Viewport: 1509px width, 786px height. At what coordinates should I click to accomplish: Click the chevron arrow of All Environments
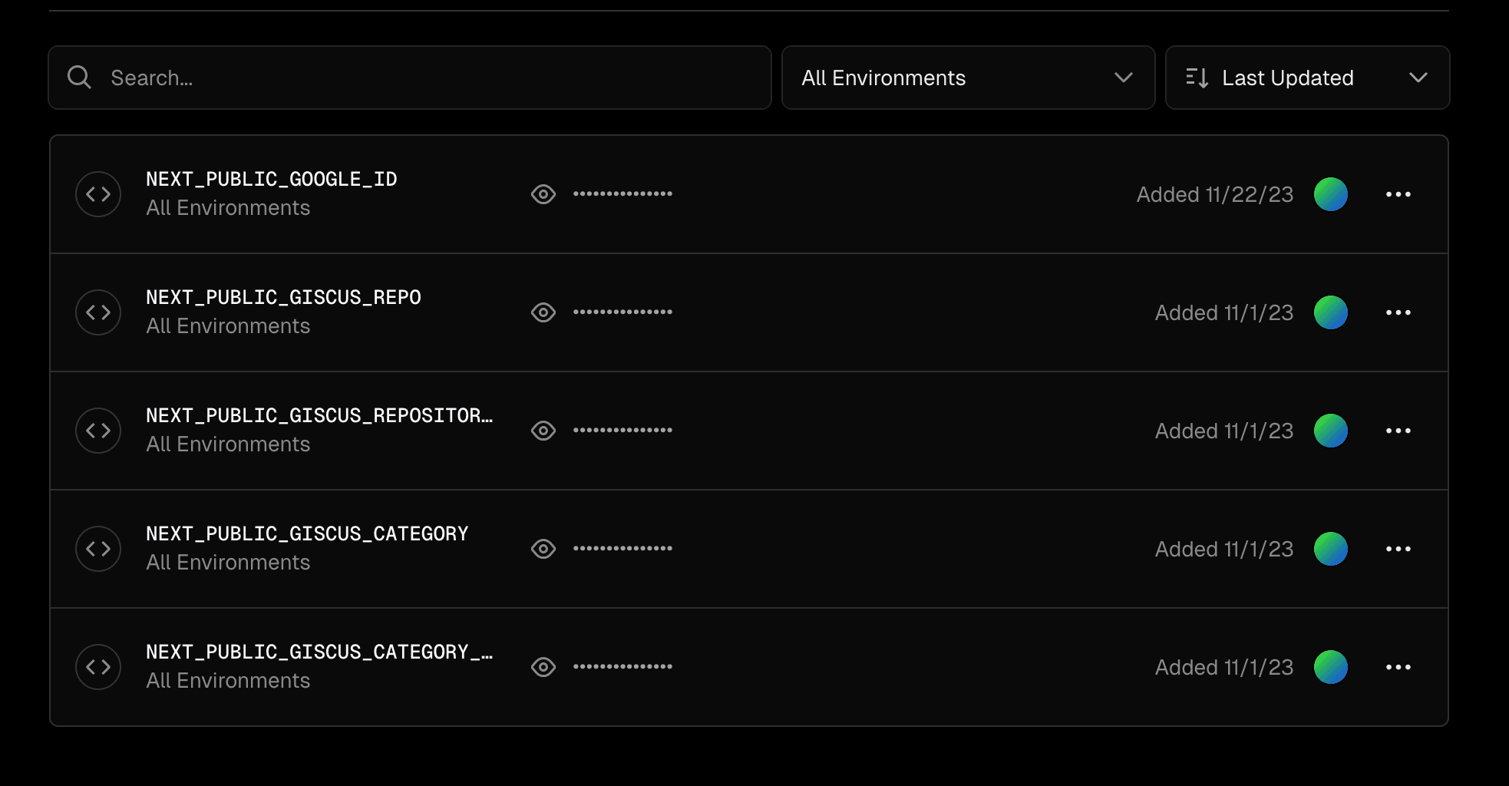tap(1123, 78)
